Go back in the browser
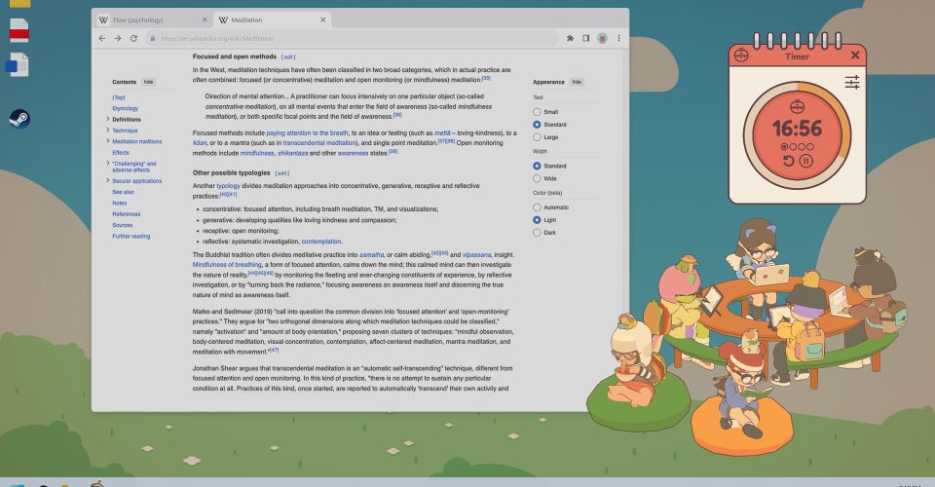Viewport: 935px width, 487px height. (x=102, y=38)
